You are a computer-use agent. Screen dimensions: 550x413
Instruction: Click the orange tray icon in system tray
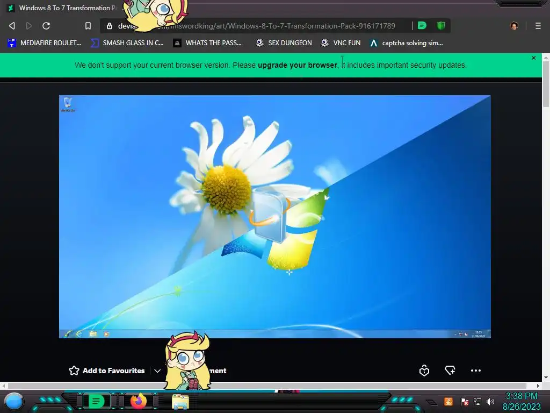click(448, 401)
